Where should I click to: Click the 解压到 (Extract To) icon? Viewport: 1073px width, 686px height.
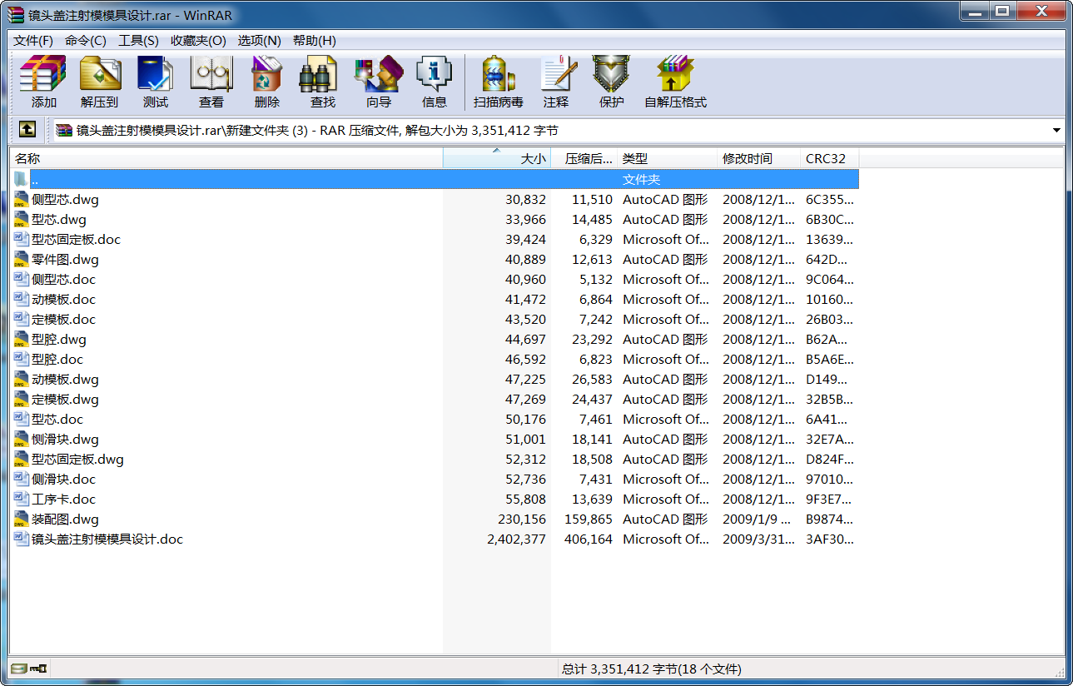tap(100, 82)
